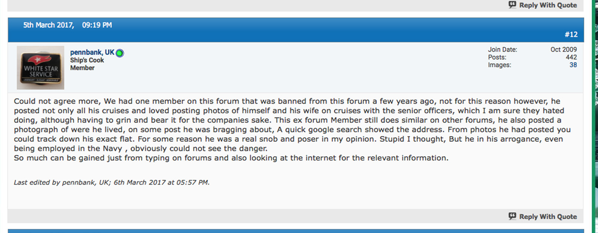
Task: Click the post date 5th March 2017
Action: pos(48,25)
